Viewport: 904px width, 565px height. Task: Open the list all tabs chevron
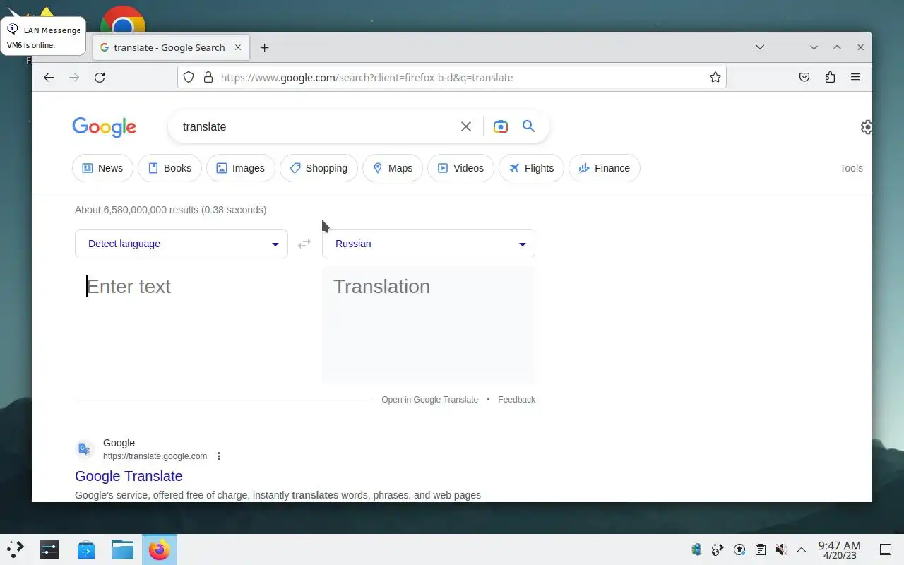coord(760,47)
